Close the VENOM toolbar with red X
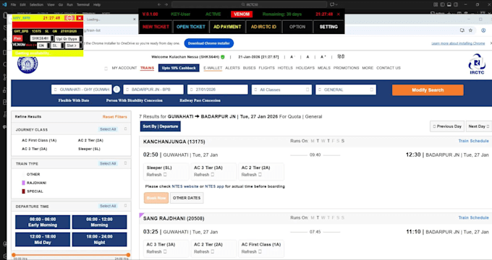This screenshot has width=492, height=260. pyautogui.click(x=339, y=14)
